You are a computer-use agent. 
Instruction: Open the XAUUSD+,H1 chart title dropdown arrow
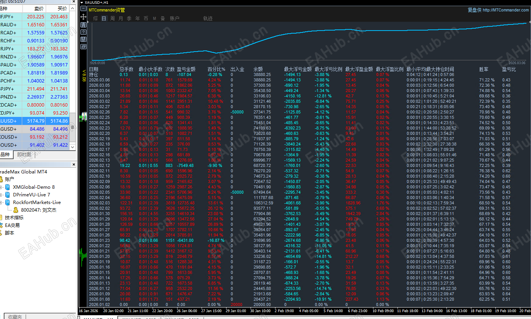coord(81,3)
